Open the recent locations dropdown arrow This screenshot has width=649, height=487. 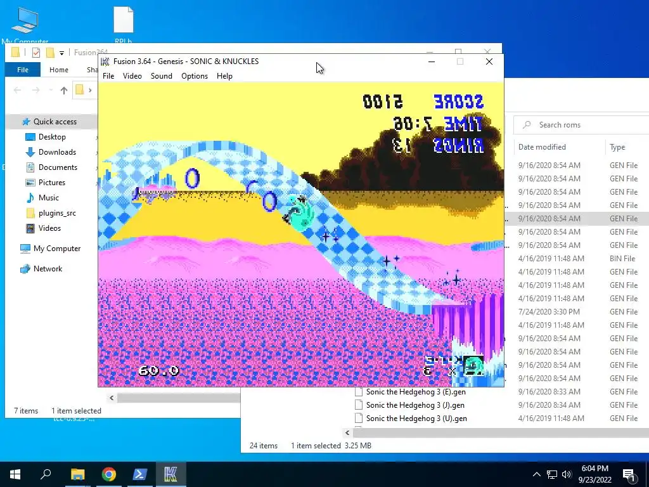(x=51, y=90)
